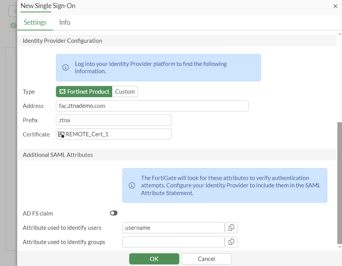
Task: Click the certificate icon beside REMOTE_Cert_1
Action: click(61, 134)
